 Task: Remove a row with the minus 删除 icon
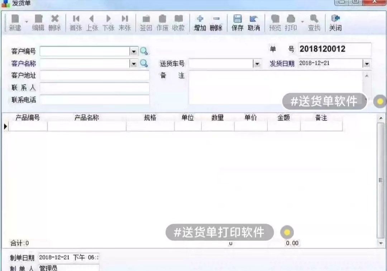[216, 23]
